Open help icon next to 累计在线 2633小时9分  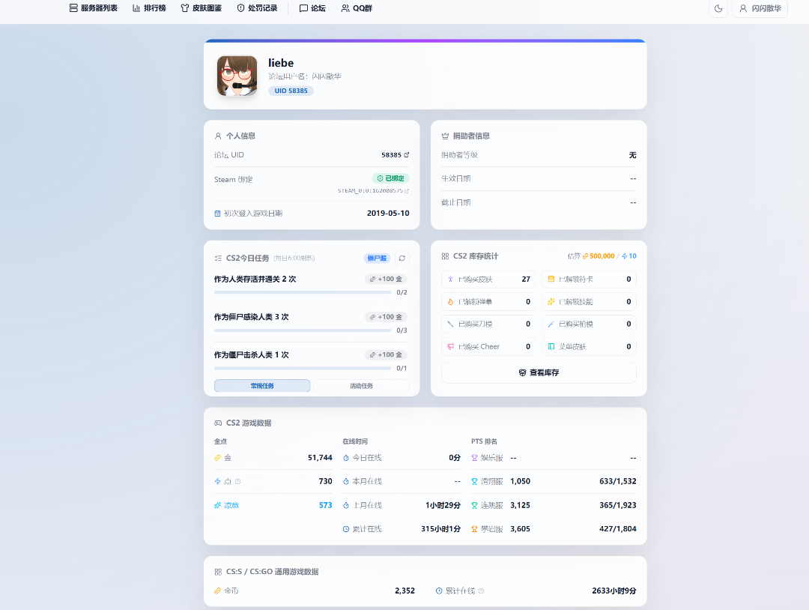pyautogui.click(x=482, y=591)
